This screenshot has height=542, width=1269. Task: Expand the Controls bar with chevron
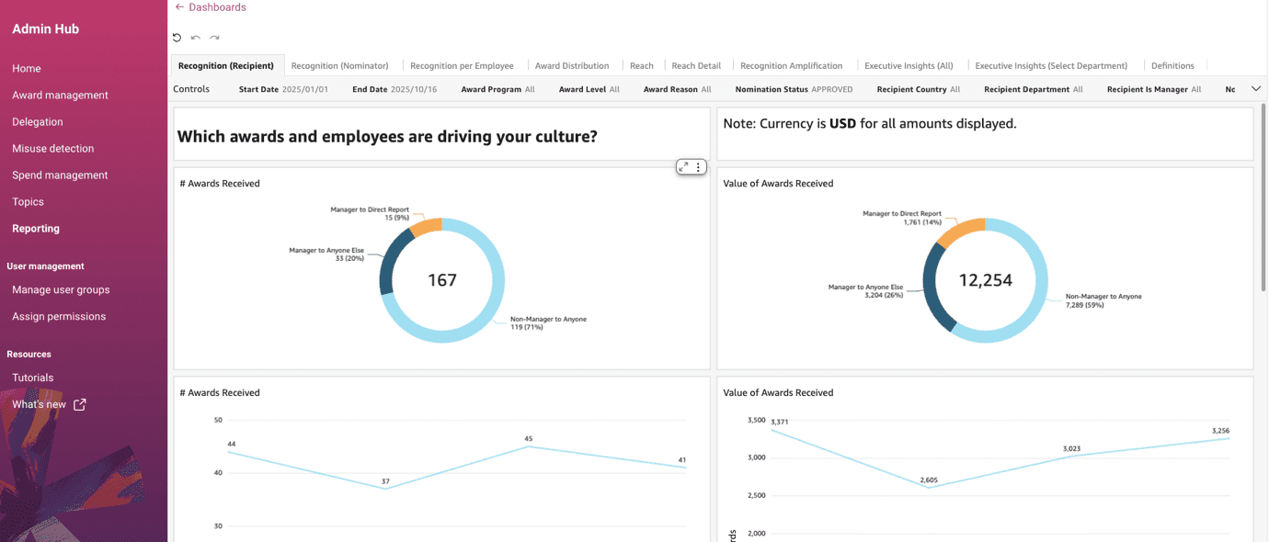(x=1255, y=89)
